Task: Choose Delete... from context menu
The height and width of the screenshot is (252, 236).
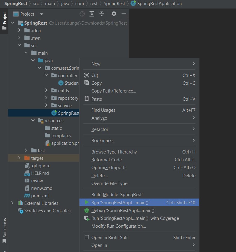Action: (x=139, y=175)
